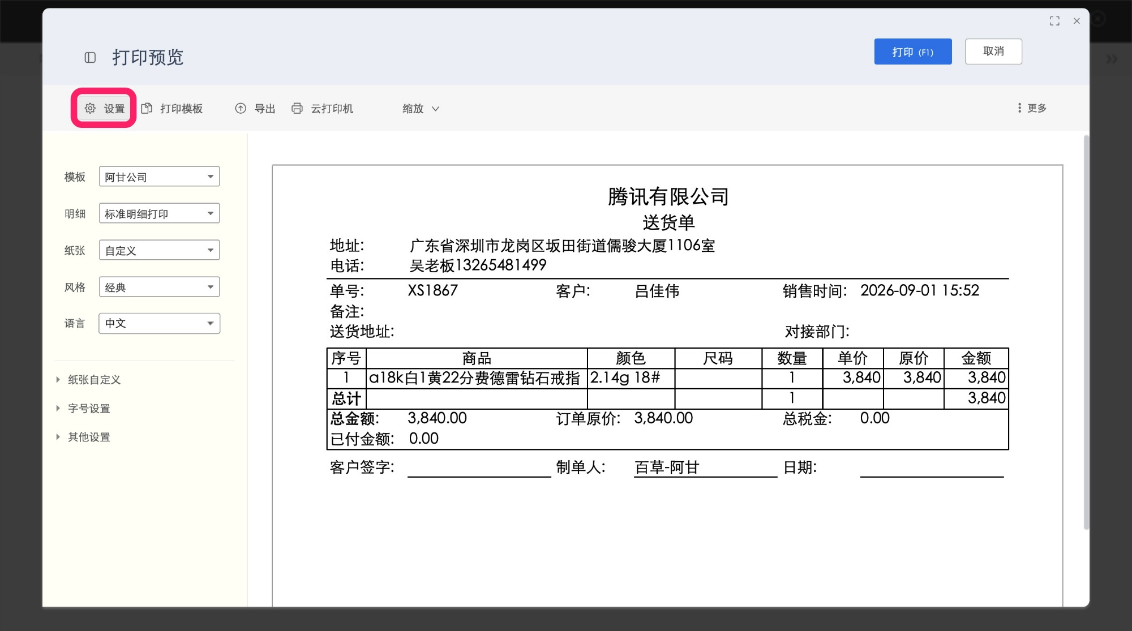Click the order number XS1867
This screenshot has height=631, width=1132.
432,290
